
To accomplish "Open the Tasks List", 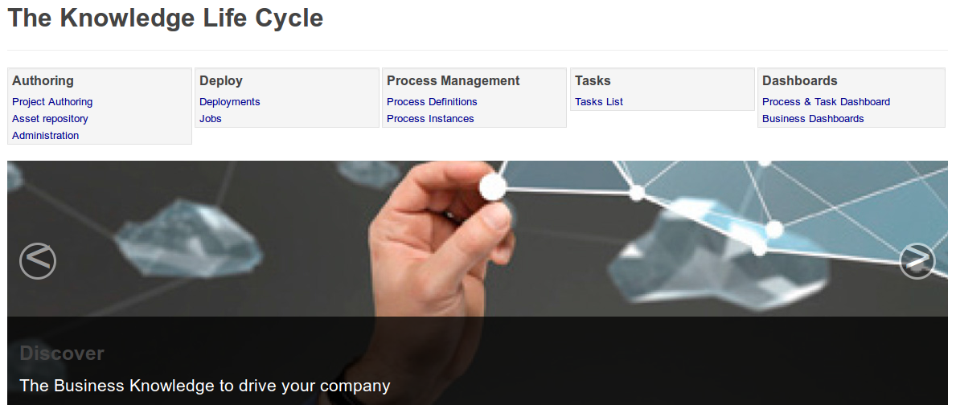I will pos(599,102).
